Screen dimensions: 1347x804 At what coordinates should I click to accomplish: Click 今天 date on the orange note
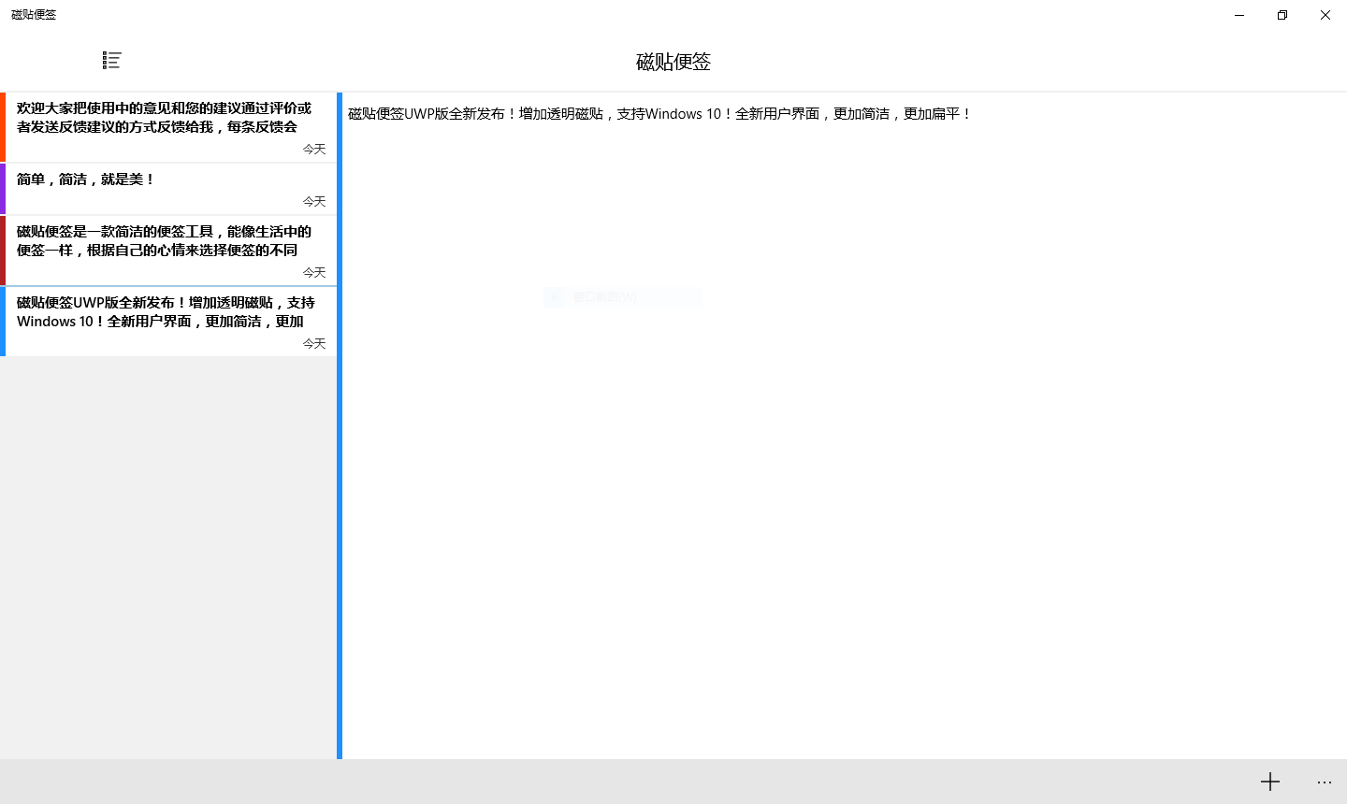314,149
